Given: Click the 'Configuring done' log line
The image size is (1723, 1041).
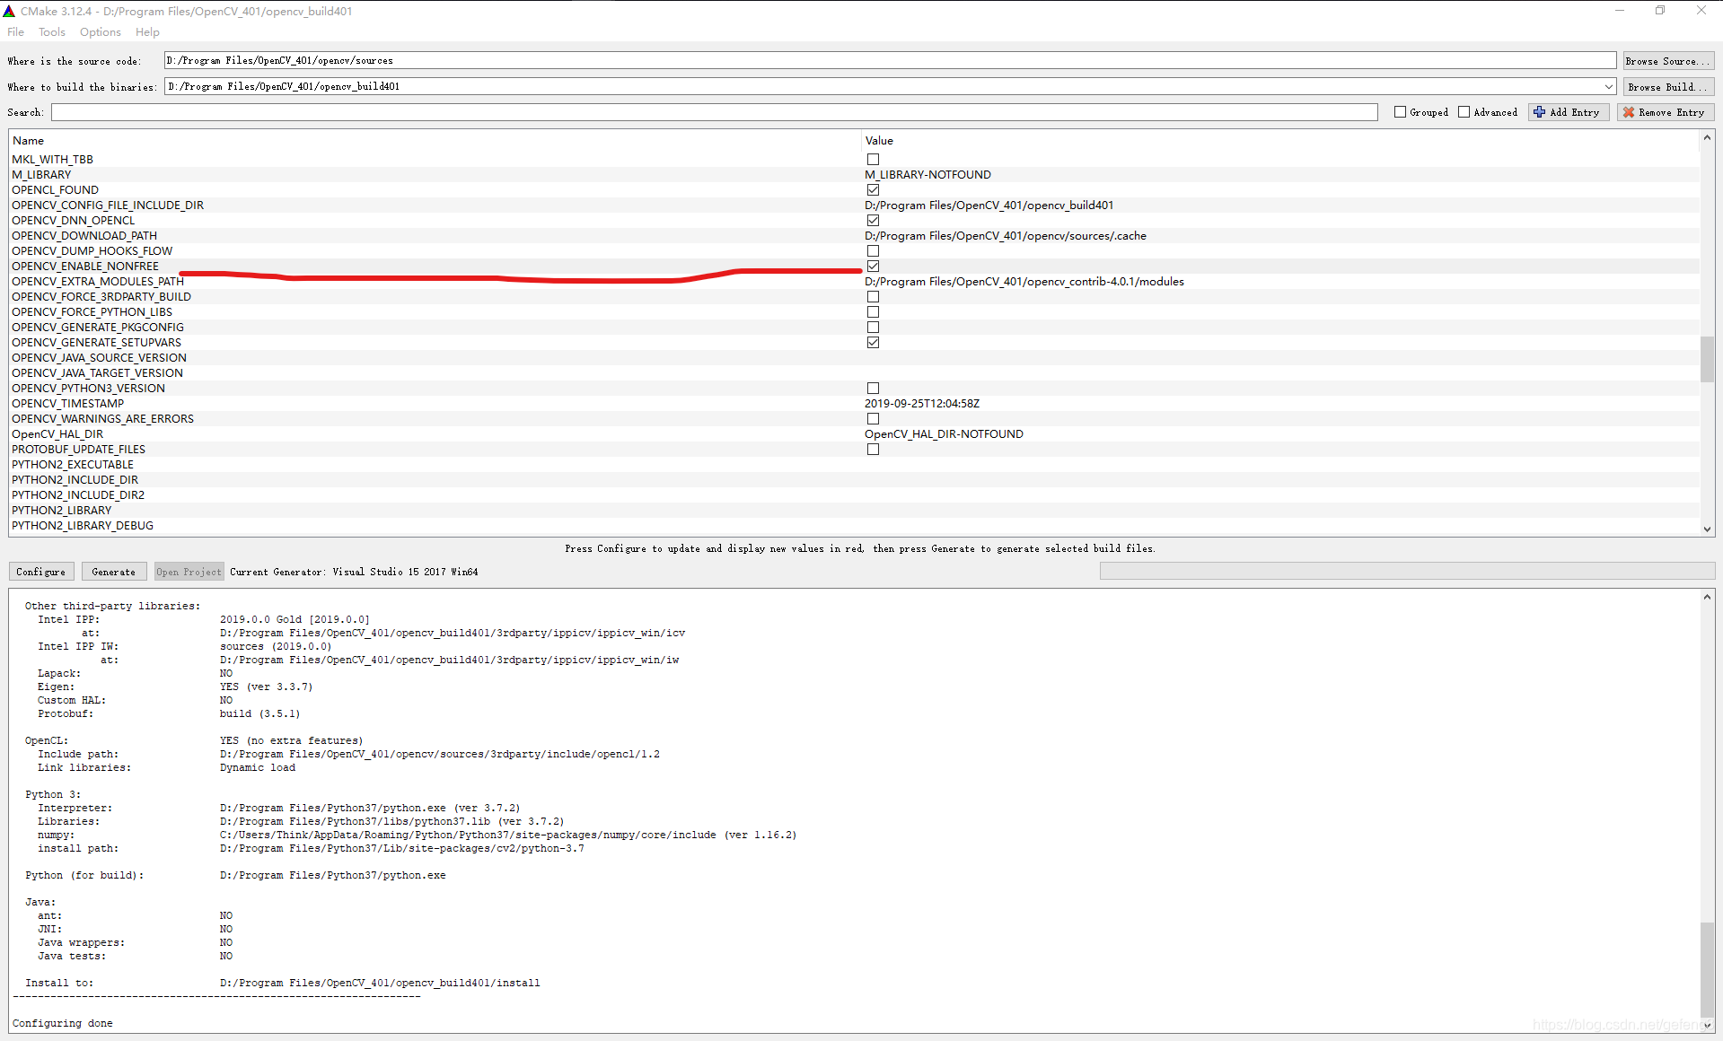Looking at the screenshot, I should click(x=63, y=1023).
